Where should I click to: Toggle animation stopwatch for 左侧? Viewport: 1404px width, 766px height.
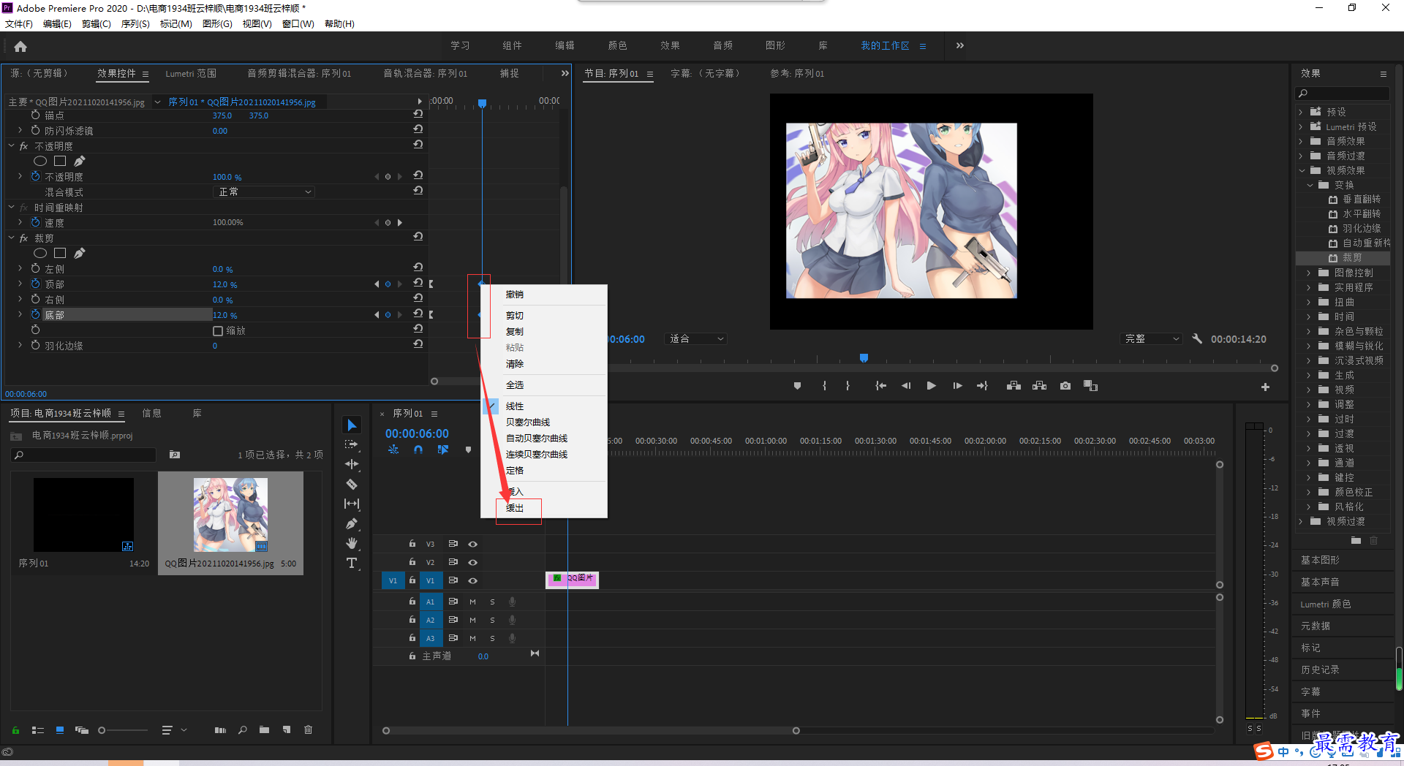coord(35,268)
